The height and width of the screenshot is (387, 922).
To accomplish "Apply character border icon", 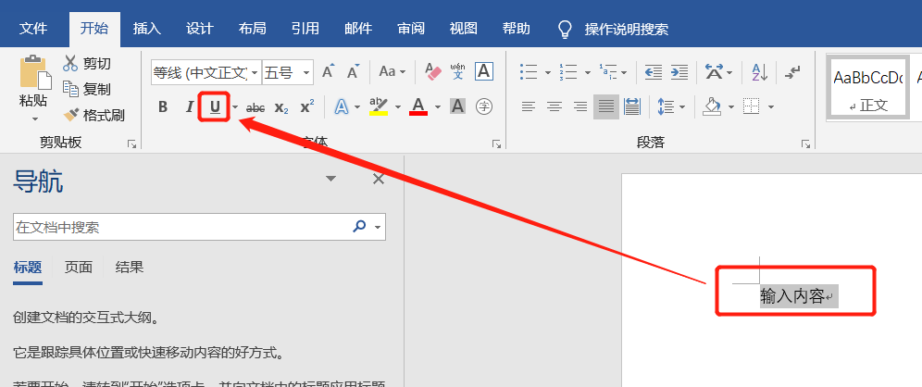I will pos(483,72).
